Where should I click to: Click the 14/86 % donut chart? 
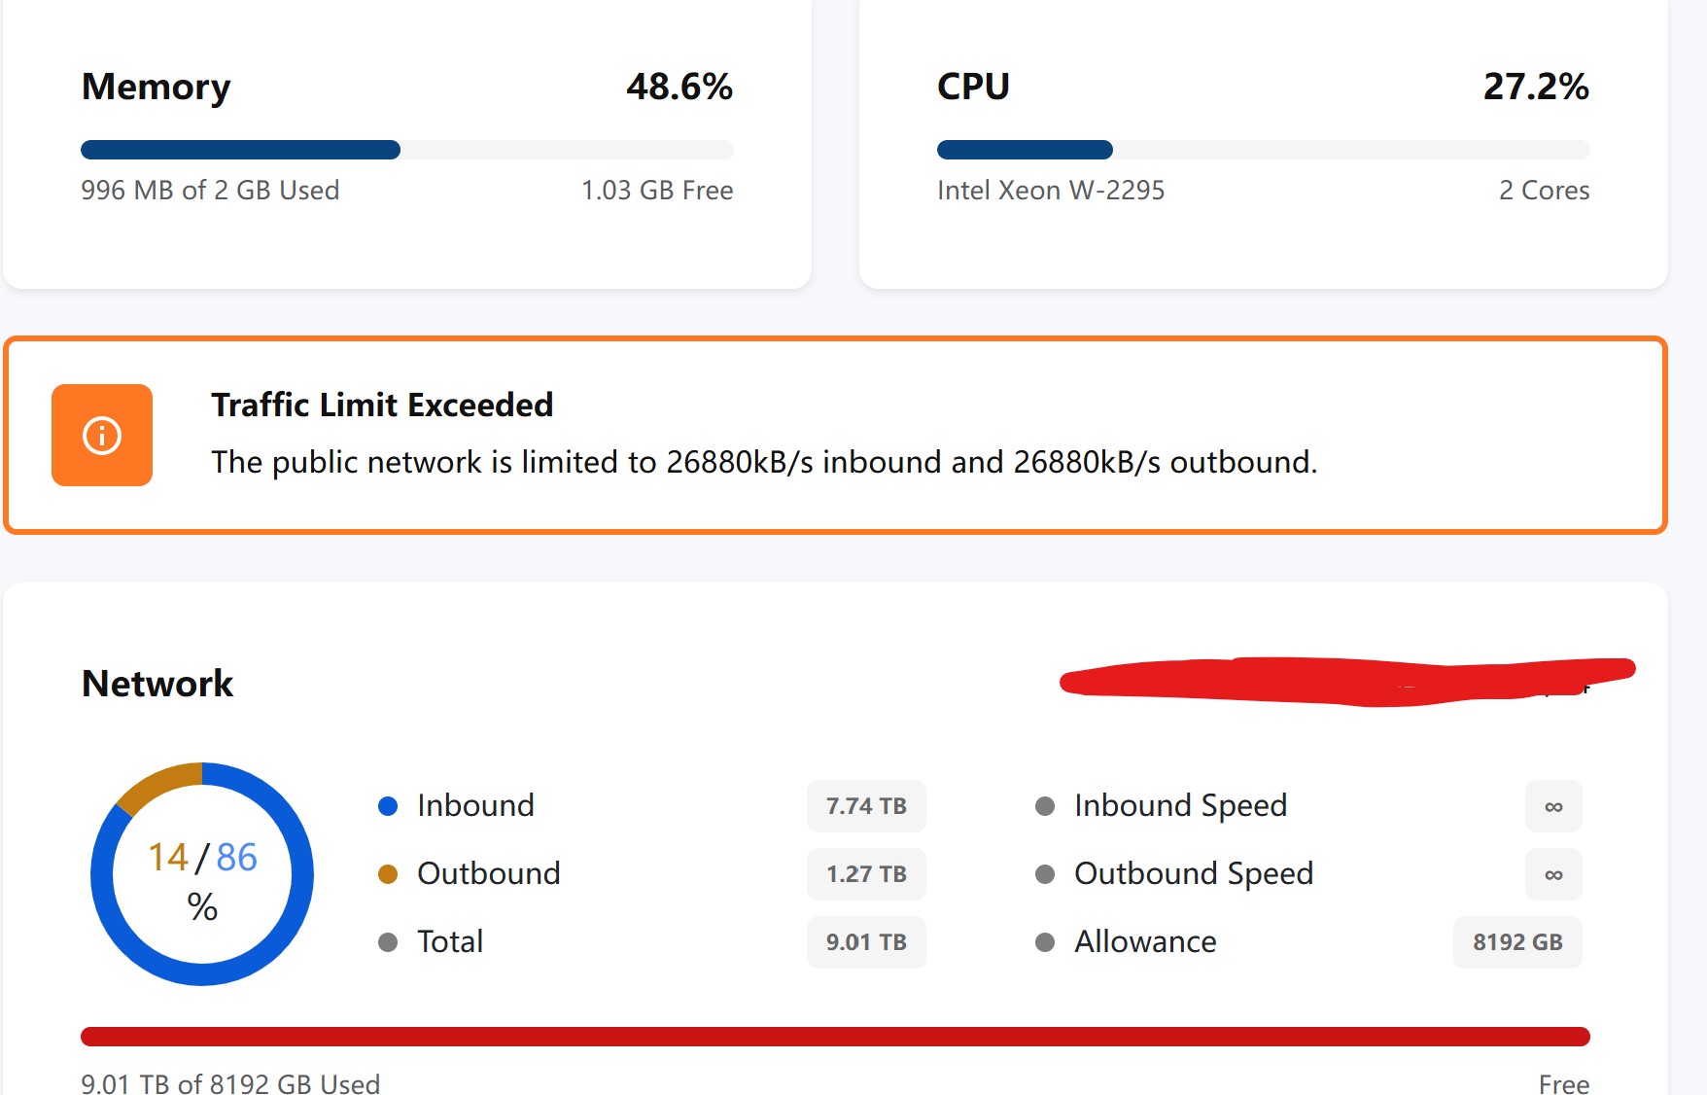pyautogui.click(x=202, y=874)
